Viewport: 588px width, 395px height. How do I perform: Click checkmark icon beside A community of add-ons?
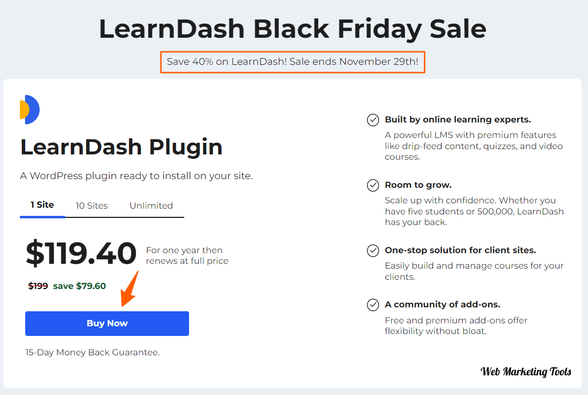373,305
